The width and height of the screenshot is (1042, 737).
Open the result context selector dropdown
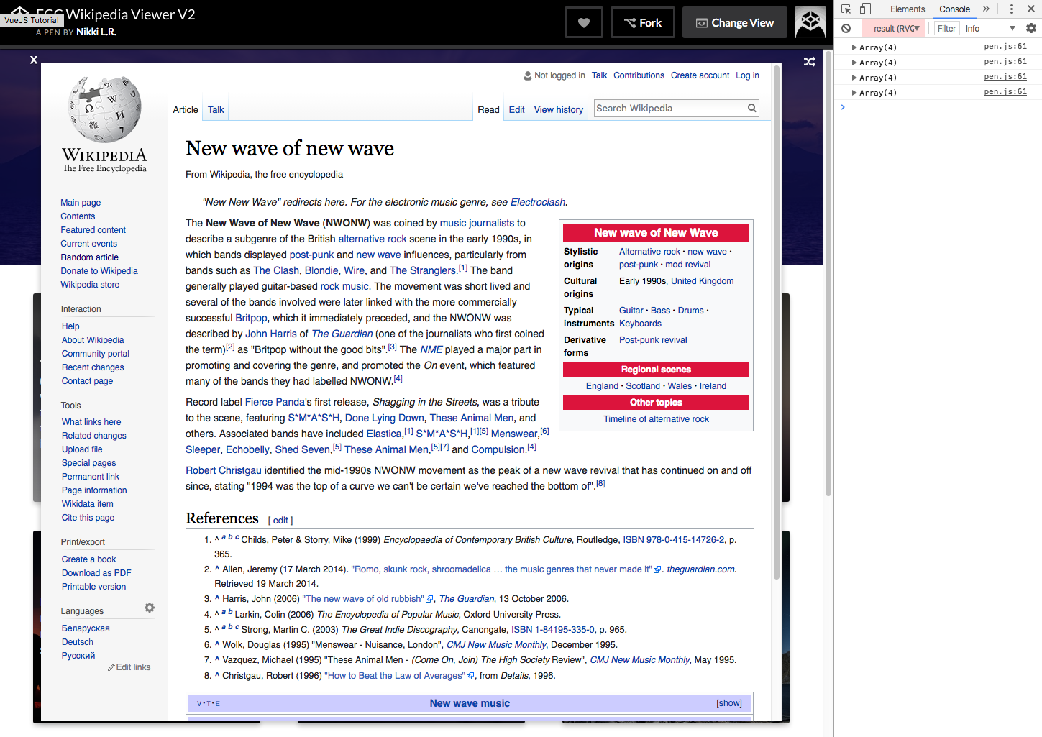click(895, 28)
